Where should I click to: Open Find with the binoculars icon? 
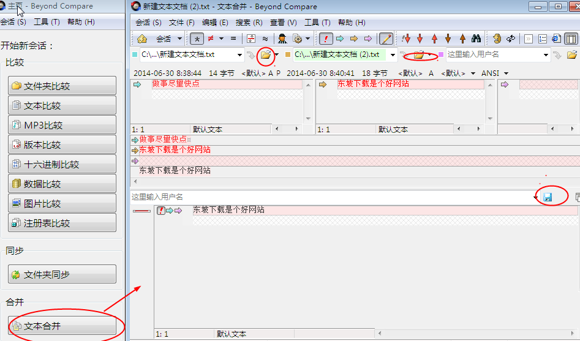[476, 39]
